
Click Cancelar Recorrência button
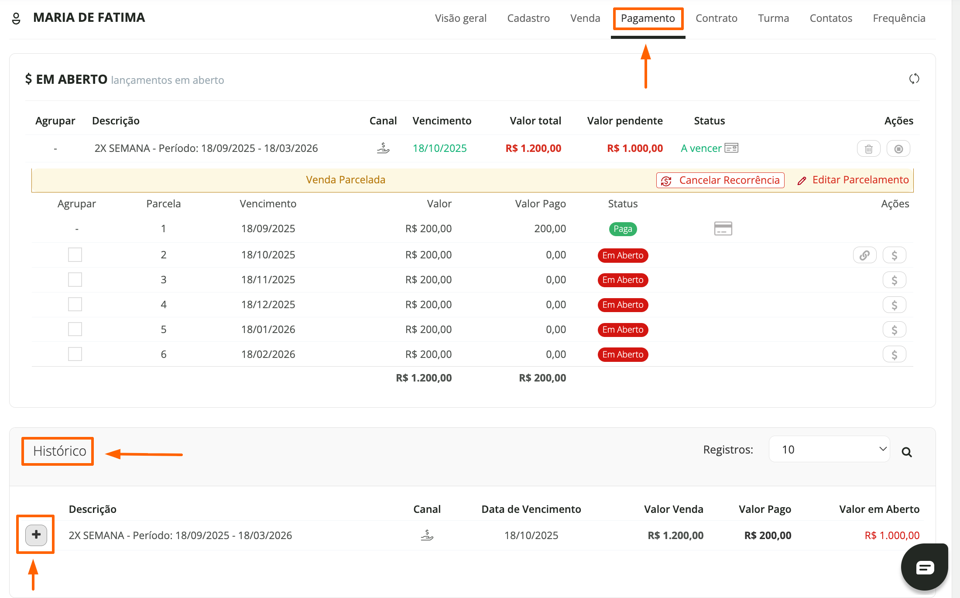[x=720, y=180]
